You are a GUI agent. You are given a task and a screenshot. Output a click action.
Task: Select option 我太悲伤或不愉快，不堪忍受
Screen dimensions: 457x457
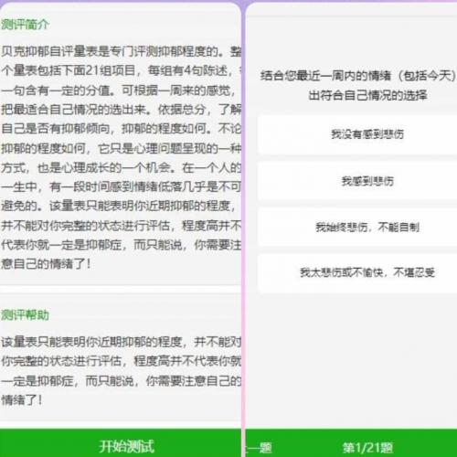click(x=358, y=273)
